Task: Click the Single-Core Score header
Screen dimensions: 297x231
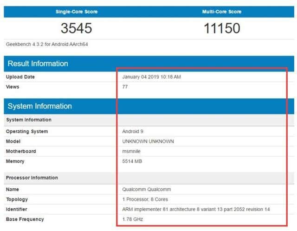Action: 76,12
